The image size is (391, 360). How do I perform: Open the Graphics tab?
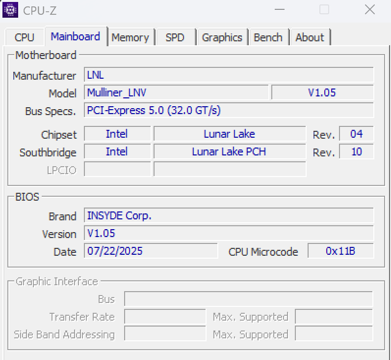222,37
